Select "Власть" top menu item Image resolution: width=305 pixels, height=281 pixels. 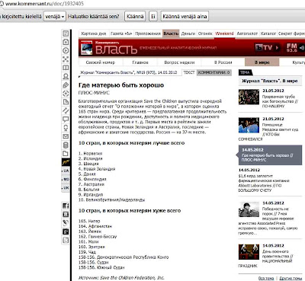(171, 34)
